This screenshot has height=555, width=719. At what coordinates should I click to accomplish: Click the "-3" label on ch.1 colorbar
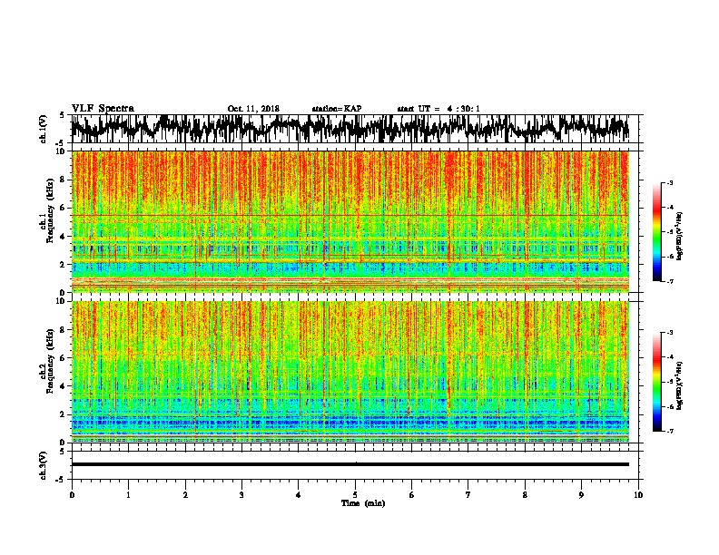tap(669, 183)
